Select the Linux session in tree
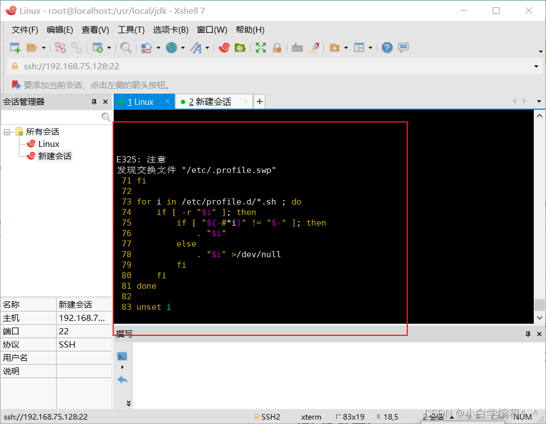Viewport: 546px width, 424px height. [x=49, y=144]
